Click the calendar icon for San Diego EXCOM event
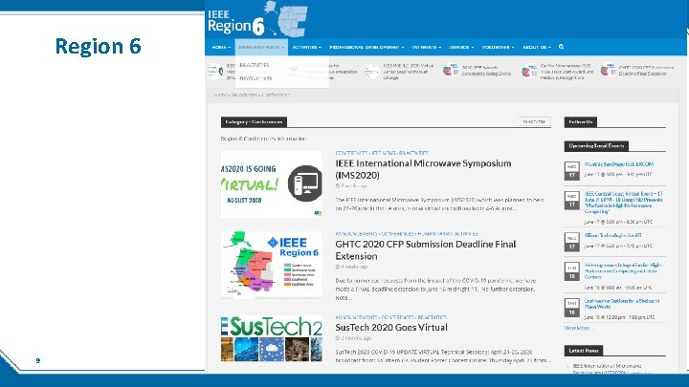 (x=571, y=171)
